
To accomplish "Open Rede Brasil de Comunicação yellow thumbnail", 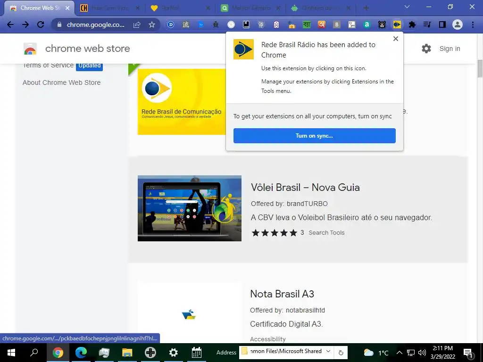I will 182,102.
